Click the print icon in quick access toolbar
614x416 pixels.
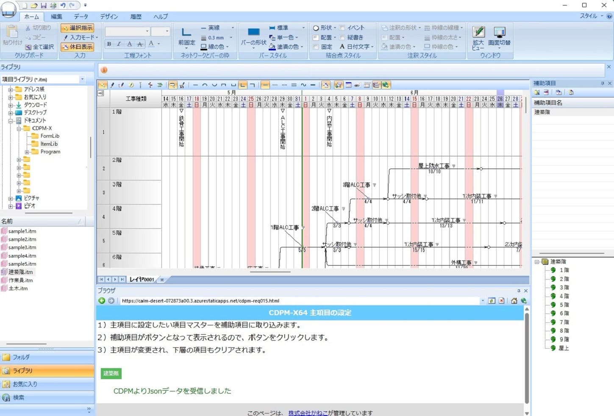(x=53, y=6)
